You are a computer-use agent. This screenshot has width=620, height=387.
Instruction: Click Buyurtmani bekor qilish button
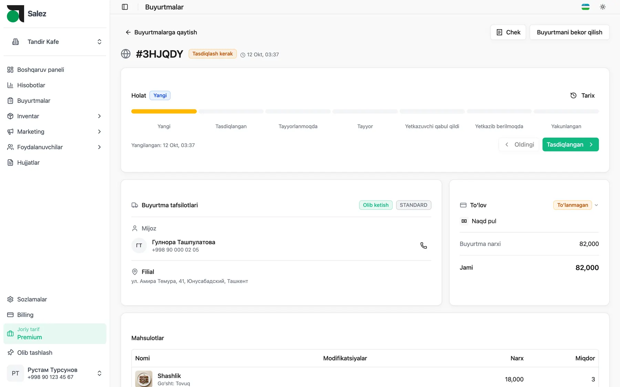coord(569,32)
